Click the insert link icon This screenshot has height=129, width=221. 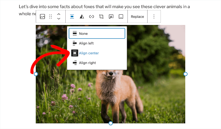click(91, 17)
